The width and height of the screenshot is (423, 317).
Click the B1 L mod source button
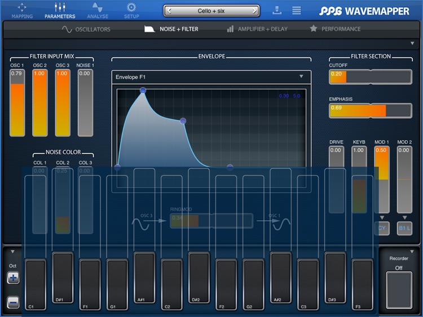404,228
